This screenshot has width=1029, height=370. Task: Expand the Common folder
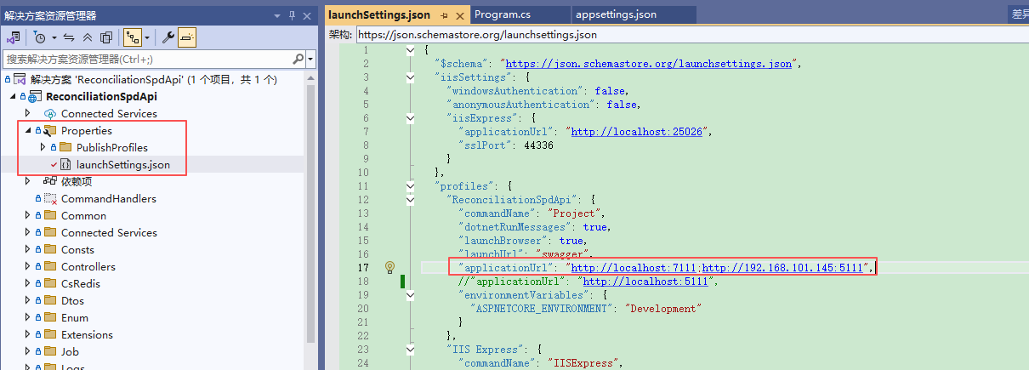coord(28,216)
